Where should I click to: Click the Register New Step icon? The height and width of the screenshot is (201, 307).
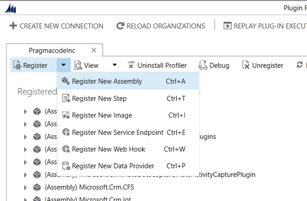coord(66,98)
